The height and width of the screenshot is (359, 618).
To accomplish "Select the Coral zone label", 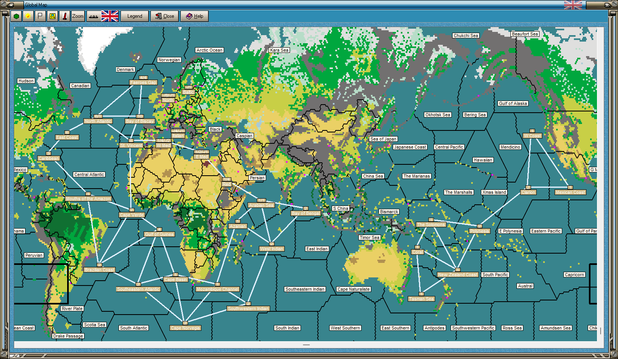I will [417, 252].
